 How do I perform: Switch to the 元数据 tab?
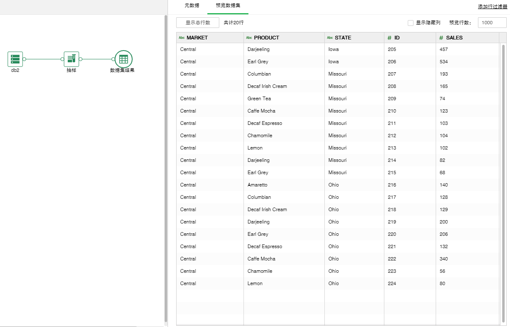click(x=192, y=6)
